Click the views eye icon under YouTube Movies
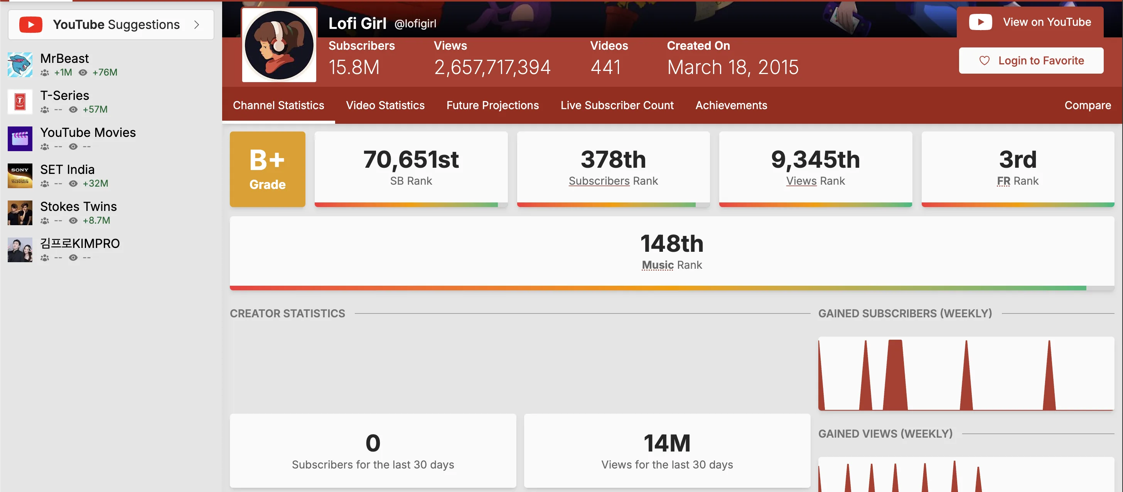The image size is (1123, 492). pos(73,147)
